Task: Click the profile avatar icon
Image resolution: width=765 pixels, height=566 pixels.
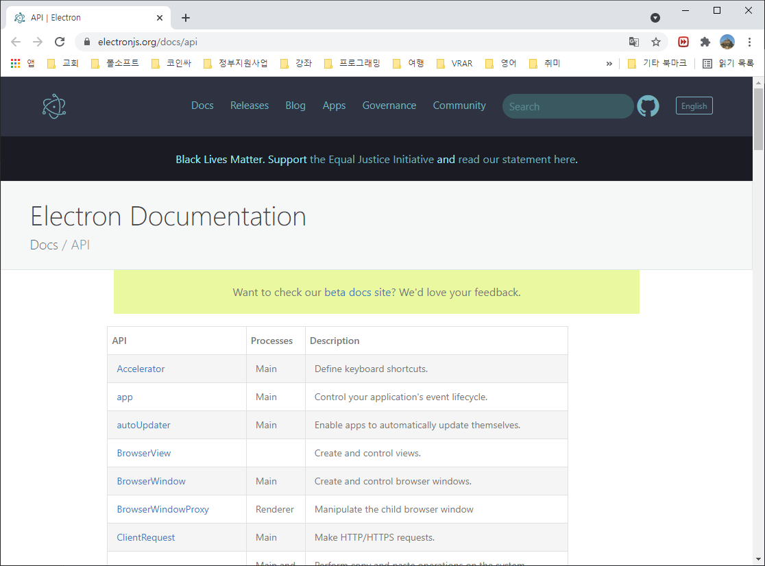Action: point(727,42)
